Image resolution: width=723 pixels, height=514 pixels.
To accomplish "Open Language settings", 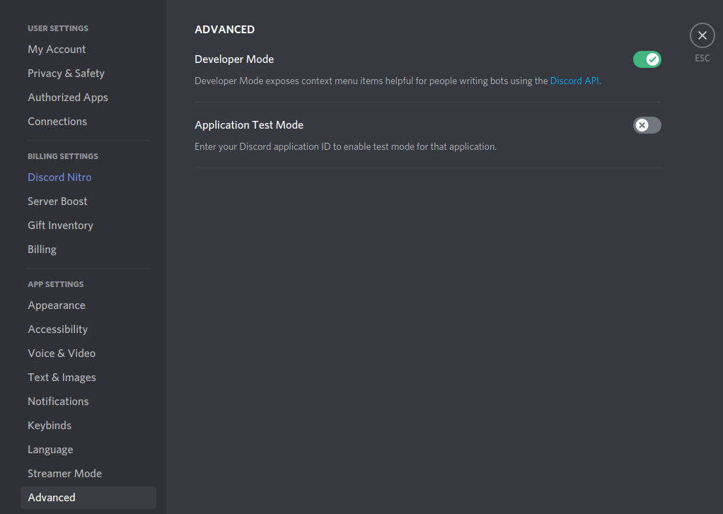I will pos(50,449).
